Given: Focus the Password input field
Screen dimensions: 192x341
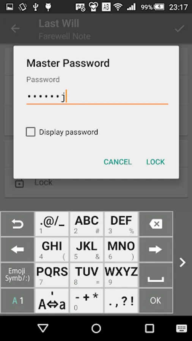Looking at the screenshot, I should click(x=97, y=97).
